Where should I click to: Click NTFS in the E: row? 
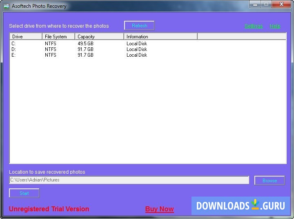51,55
